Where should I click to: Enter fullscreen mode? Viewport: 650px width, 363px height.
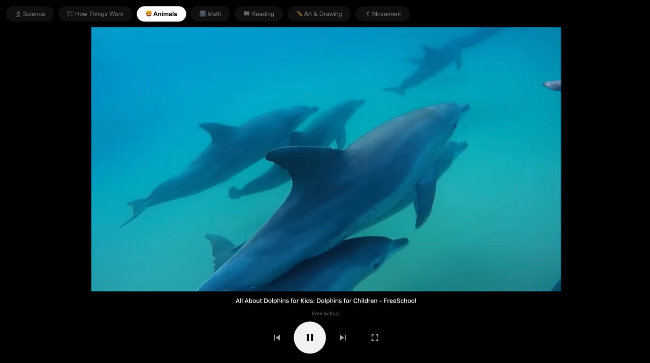[x=375, y=337]
